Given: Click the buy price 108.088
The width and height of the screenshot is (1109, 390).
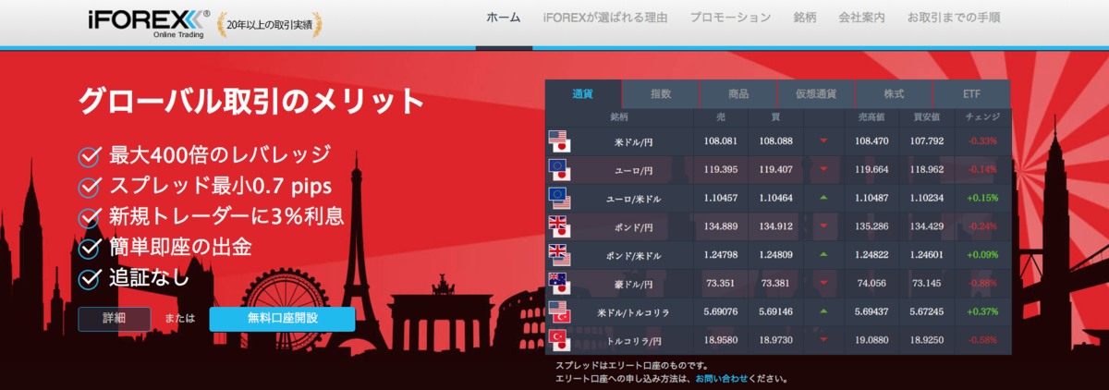Looking at the screenshot, I should 776,141.
